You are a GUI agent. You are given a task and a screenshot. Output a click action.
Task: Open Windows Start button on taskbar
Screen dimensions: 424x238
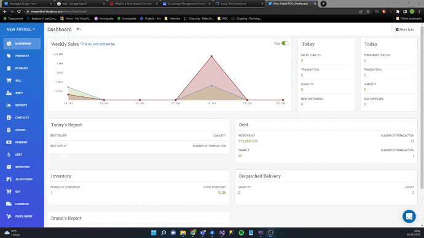point(154,232)
